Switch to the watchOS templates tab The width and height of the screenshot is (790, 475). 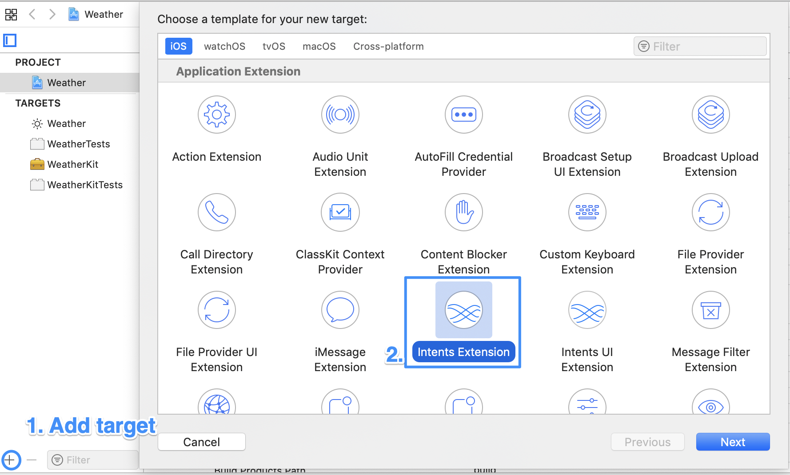tap(224, 46)
